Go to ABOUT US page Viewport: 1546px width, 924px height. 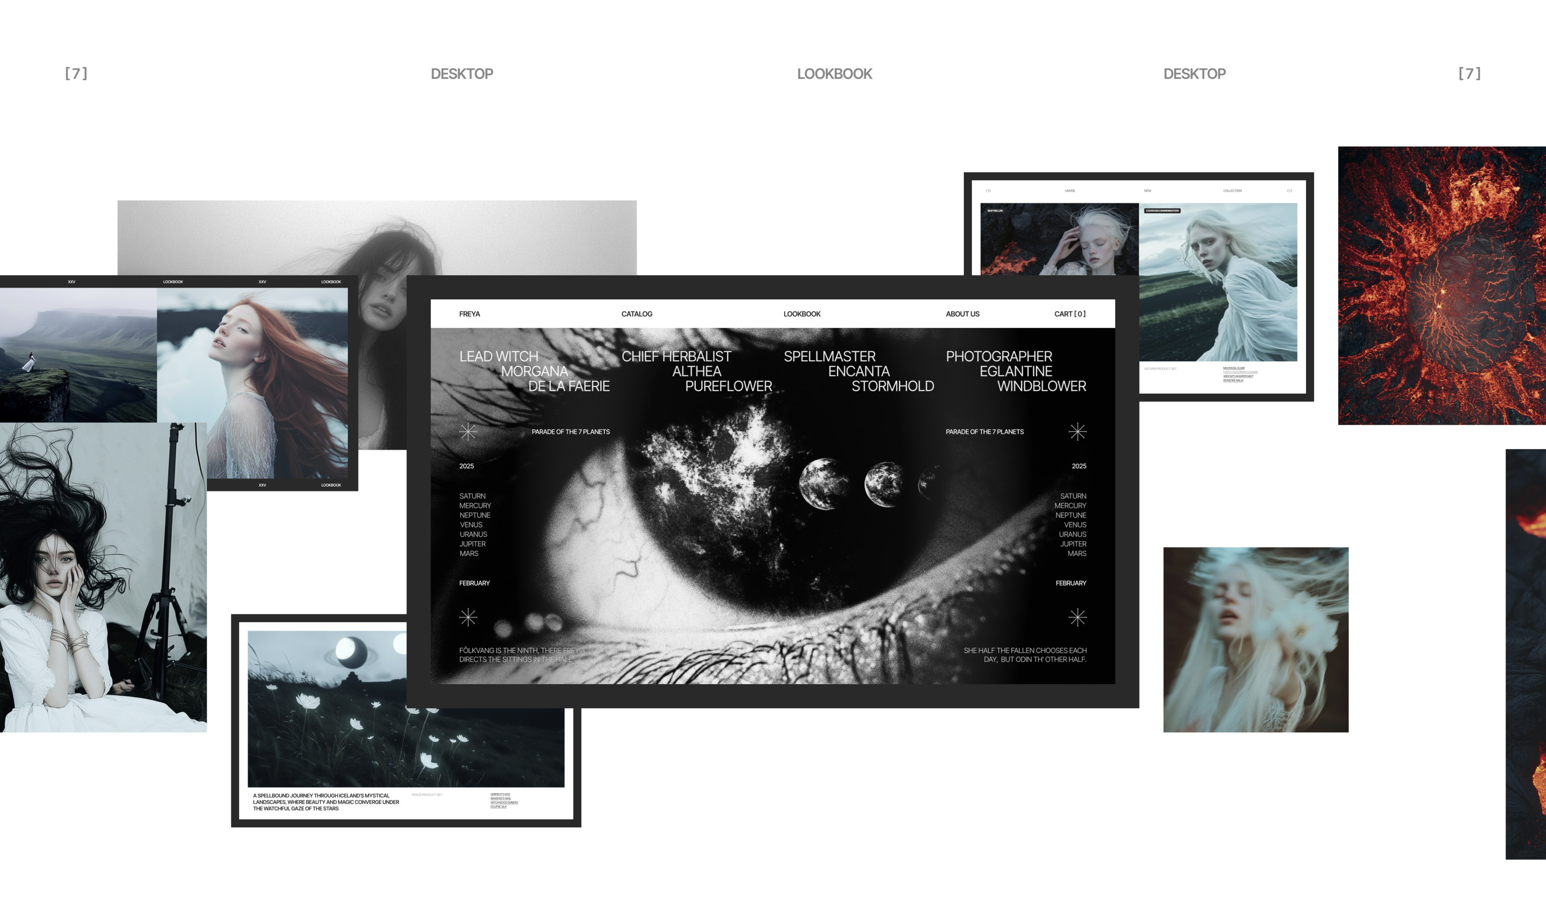[962, 314]
